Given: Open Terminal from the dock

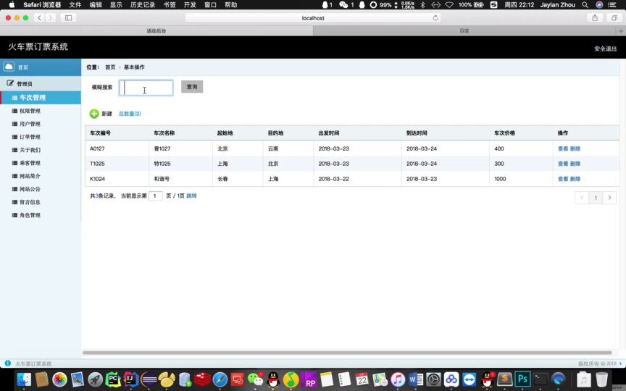Looking at the screenshot, I should 541,379.
